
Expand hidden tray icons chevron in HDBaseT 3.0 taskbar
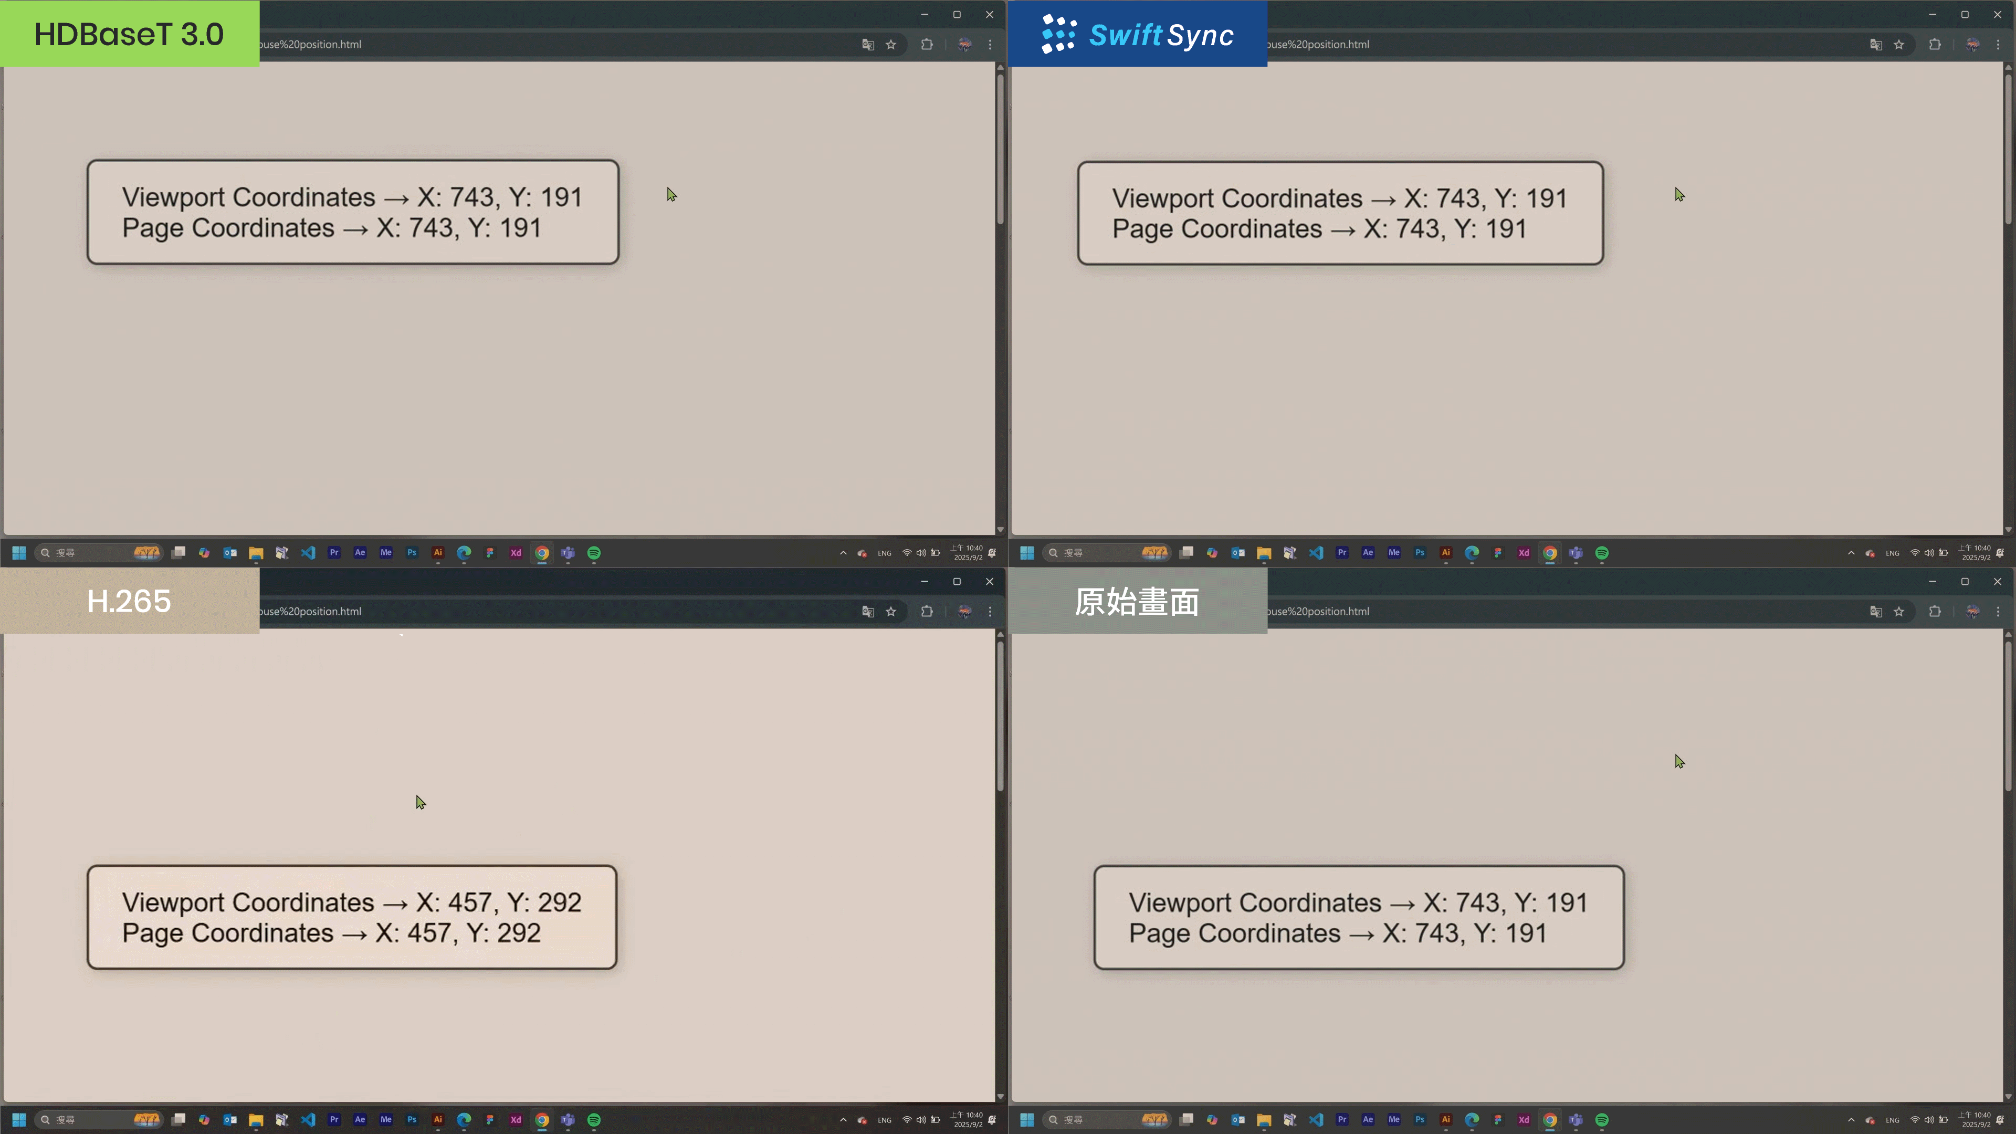point(843,552)
